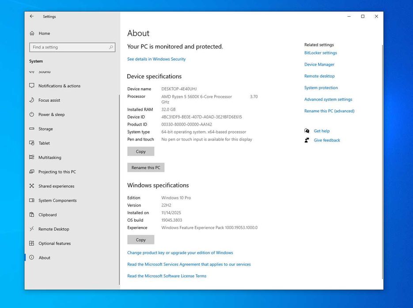
Task: Click device name DESKTOP-4E40UHJ
Action: click(x=179, y=89)
